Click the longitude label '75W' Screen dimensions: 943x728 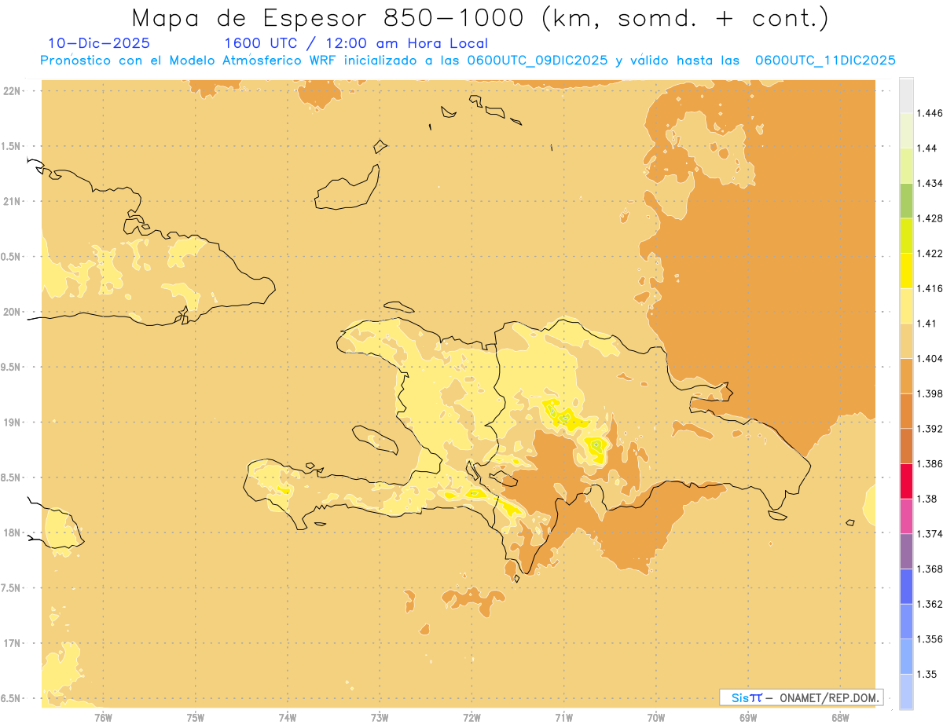coord(196,717)
